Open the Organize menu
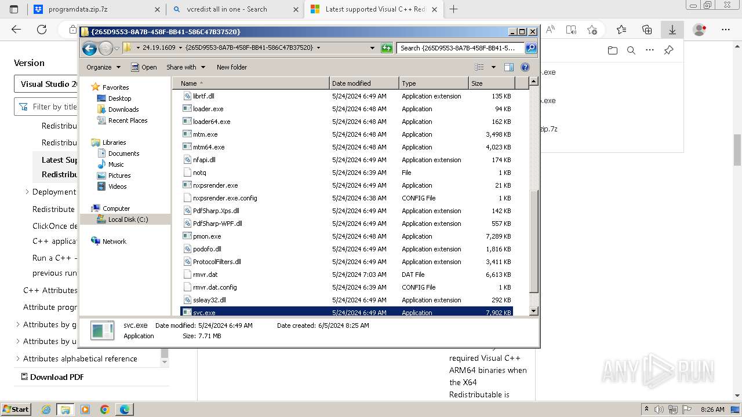Screen dimensions: 742x417 point(103,67)
